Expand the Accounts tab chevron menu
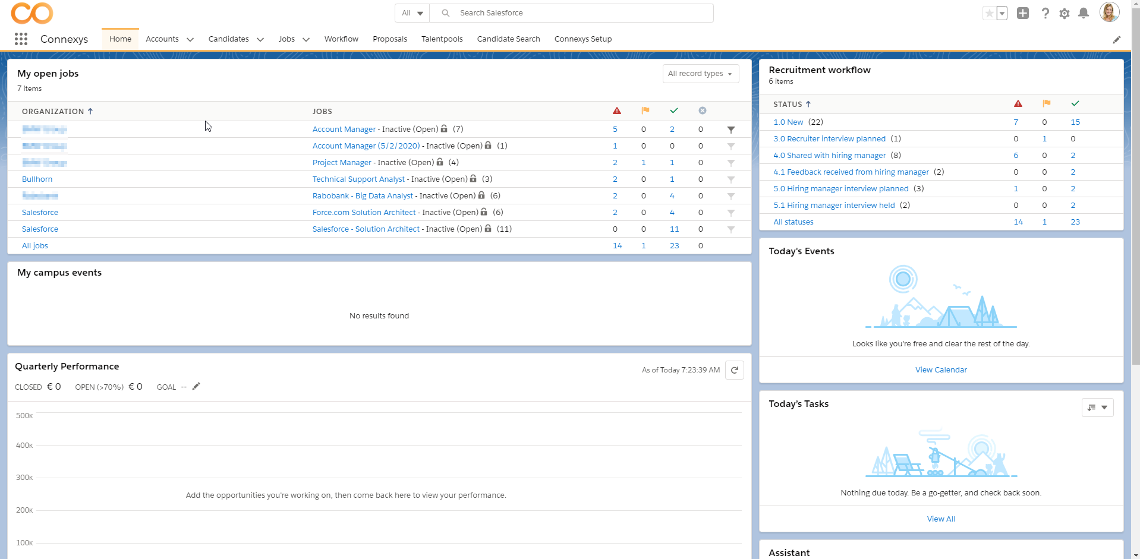This screenshot has width=1140, height=559. tap(190, 40)
